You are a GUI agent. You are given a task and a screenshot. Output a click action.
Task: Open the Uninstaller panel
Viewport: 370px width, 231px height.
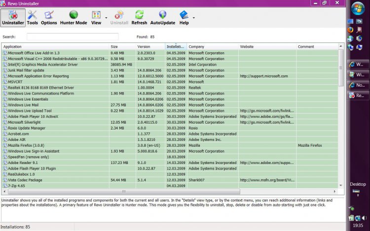[13, 18]
